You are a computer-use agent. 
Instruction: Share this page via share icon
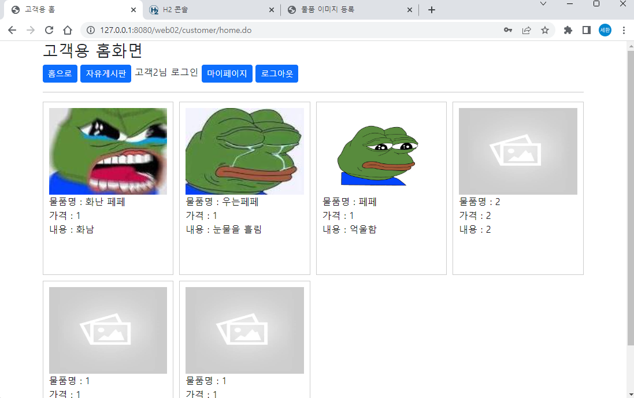point(527,30)
